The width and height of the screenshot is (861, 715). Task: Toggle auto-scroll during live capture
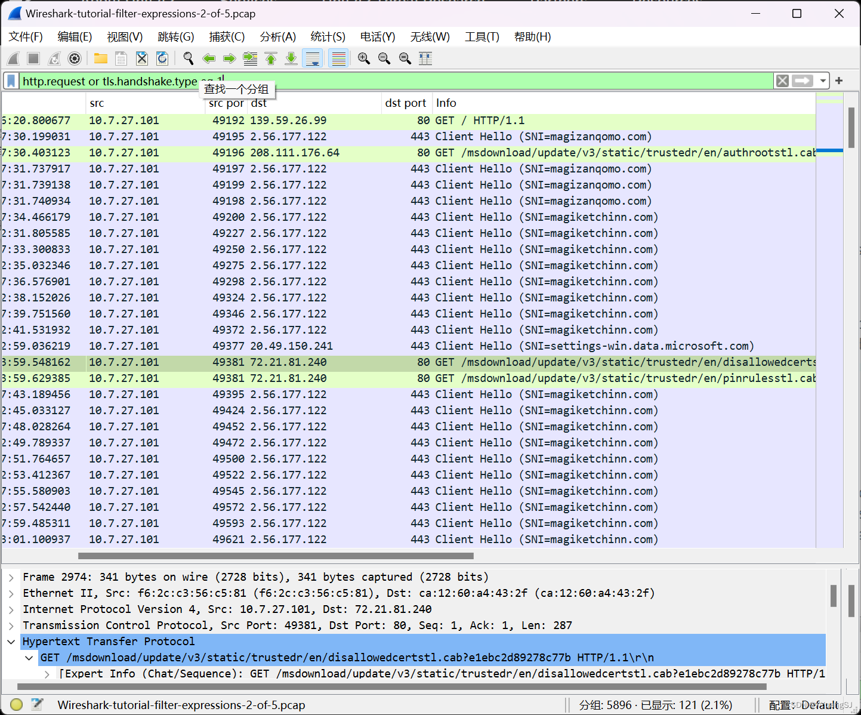point(313,58)
